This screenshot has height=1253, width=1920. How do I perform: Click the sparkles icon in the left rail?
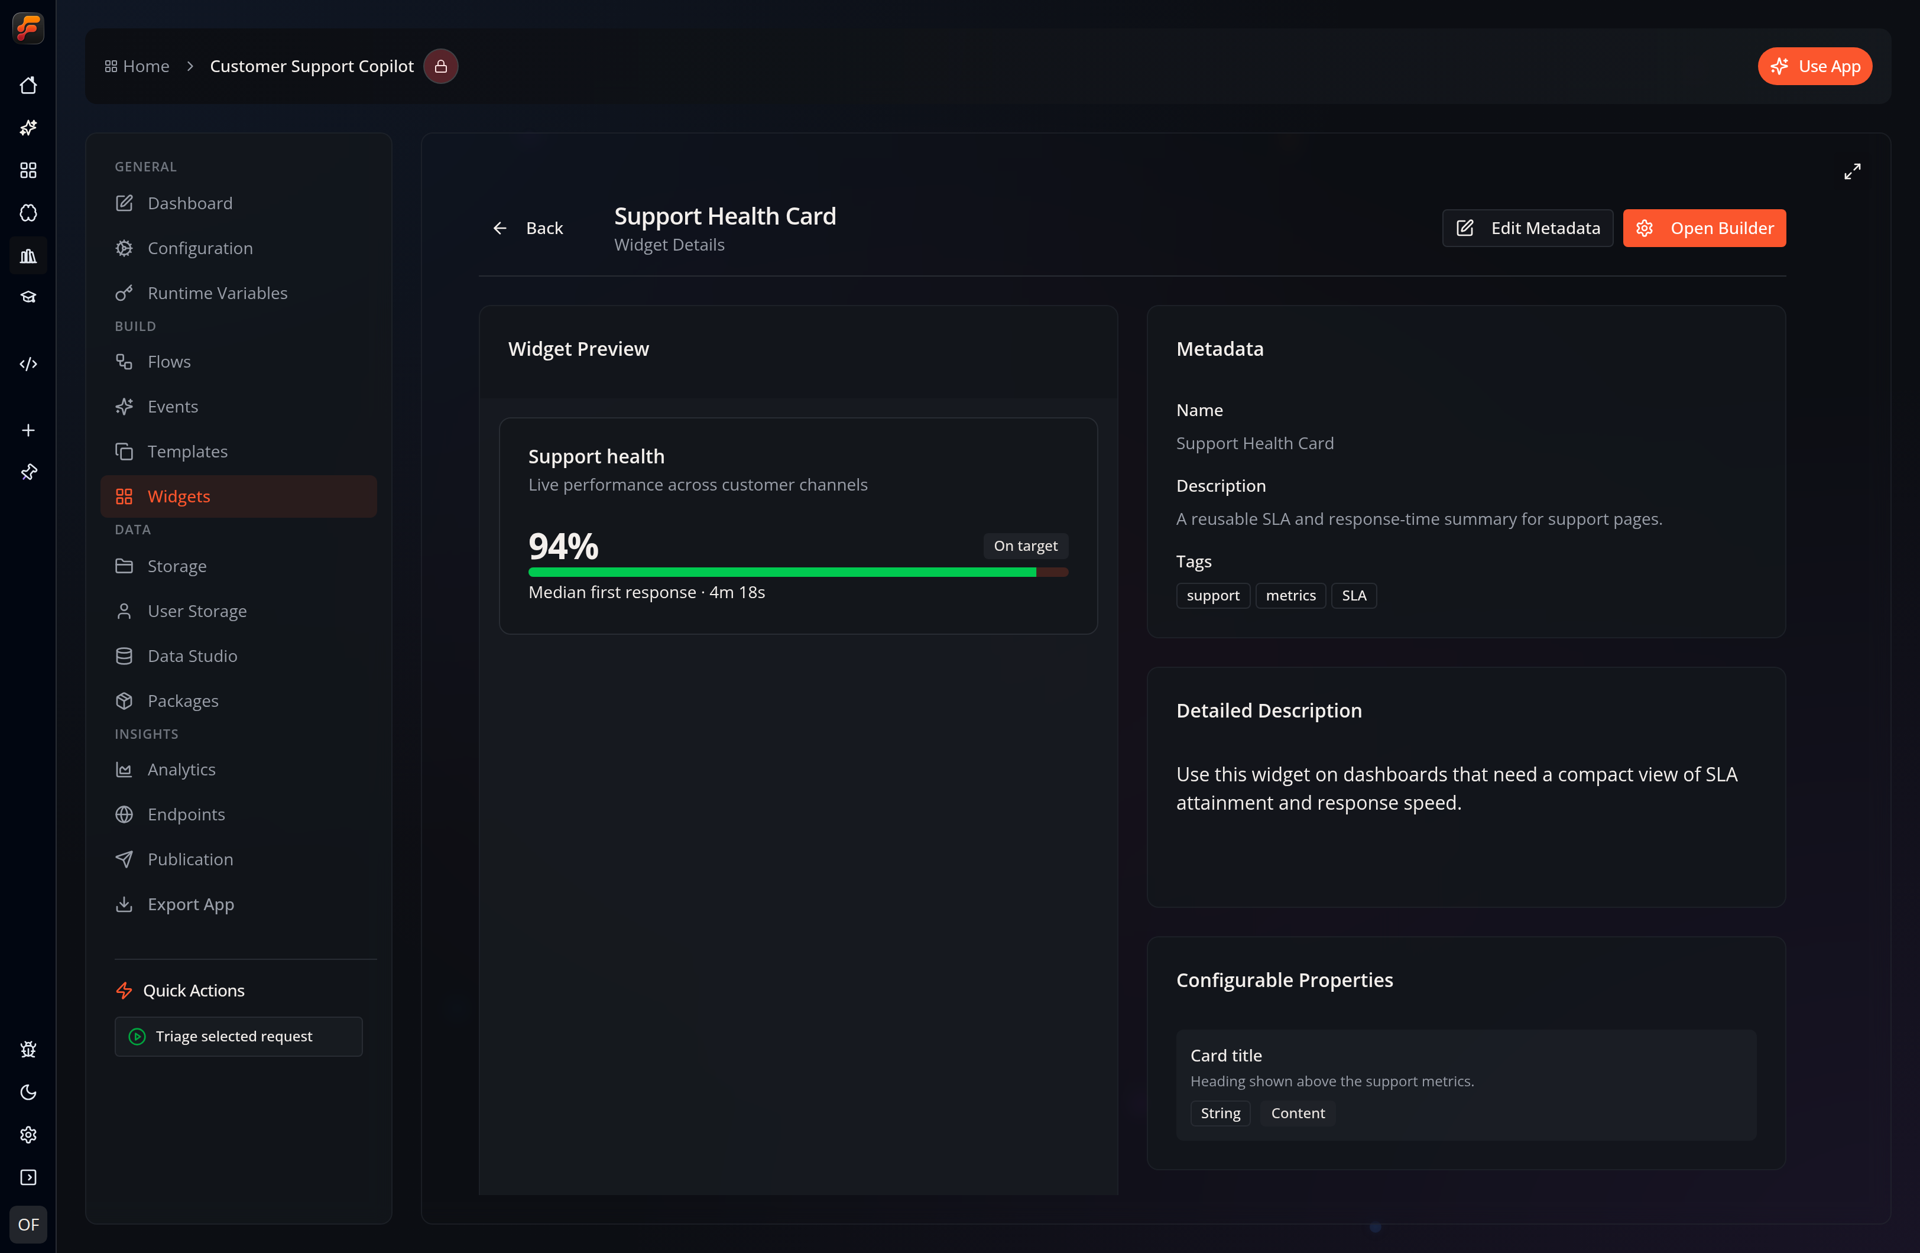[x=28, y=128]
